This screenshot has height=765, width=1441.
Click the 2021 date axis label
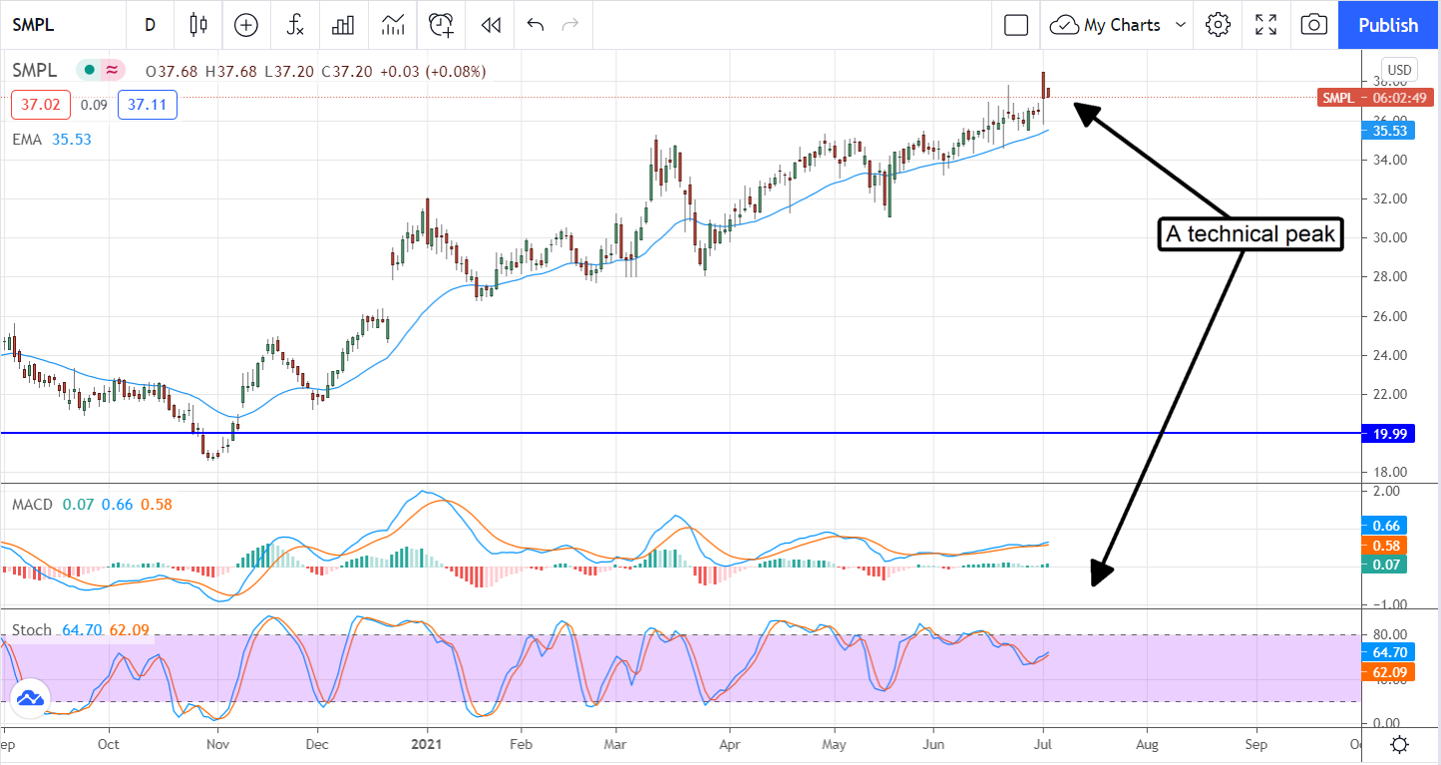[426, 744]
